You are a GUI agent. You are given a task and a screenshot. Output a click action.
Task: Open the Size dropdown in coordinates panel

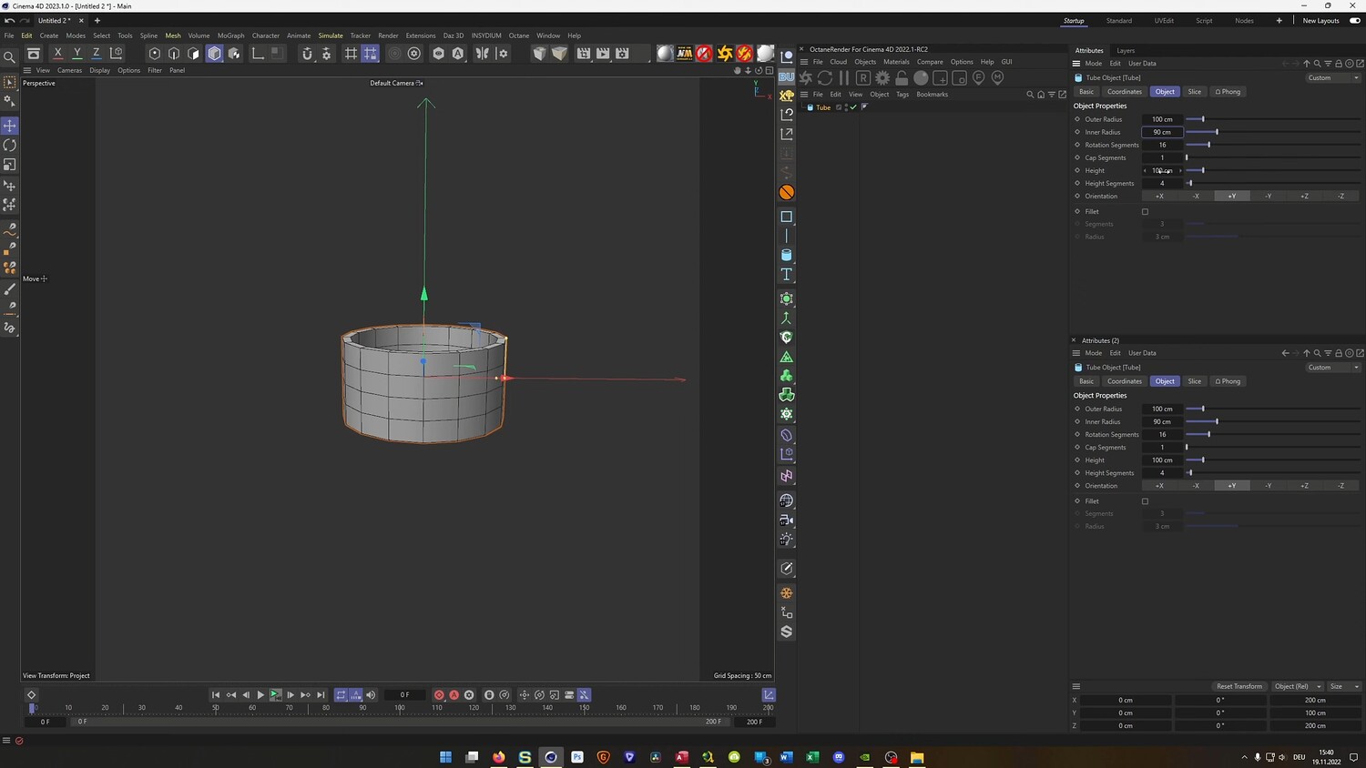pos(1343,686)
